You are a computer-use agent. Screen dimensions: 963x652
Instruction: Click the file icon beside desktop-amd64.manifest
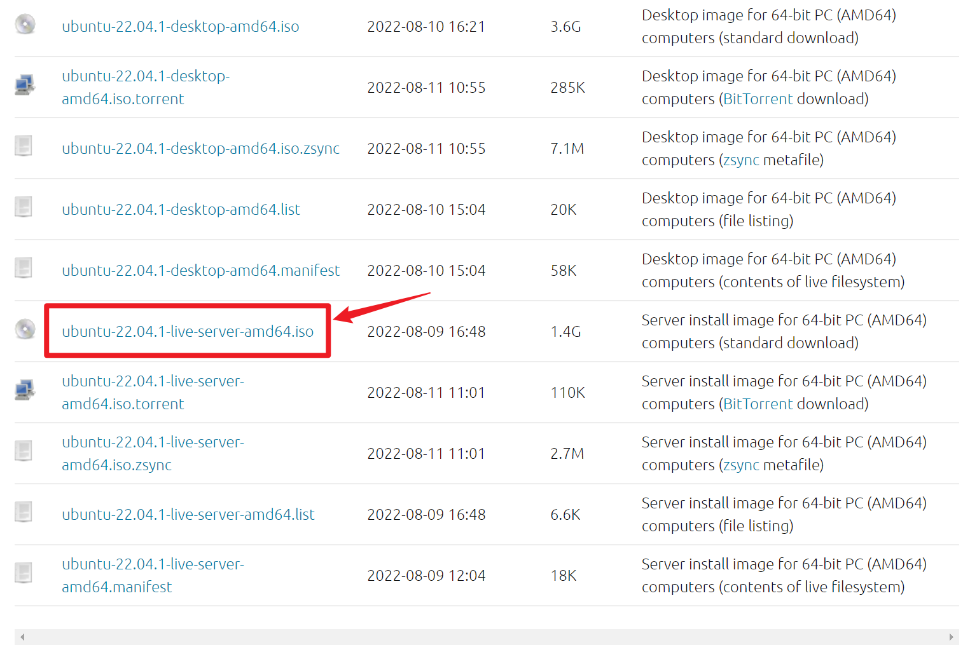[24, 268]
